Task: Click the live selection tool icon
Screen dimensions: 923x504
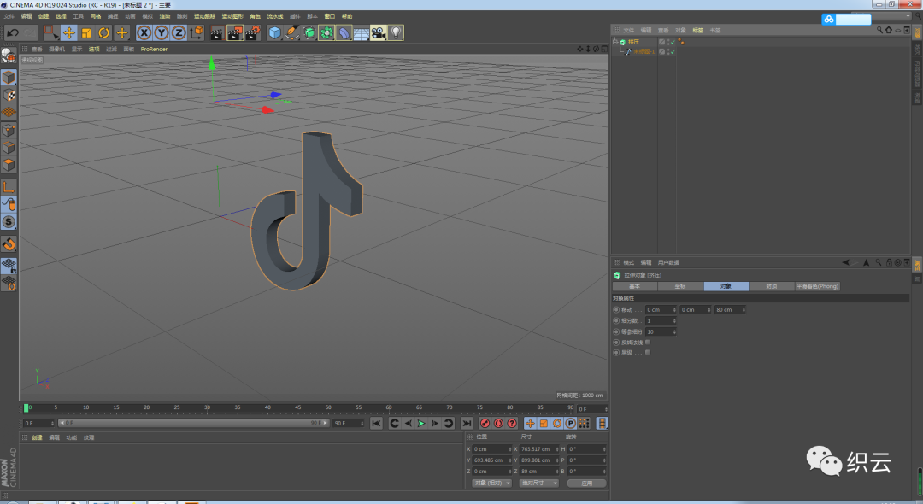Action: (51, 33)
